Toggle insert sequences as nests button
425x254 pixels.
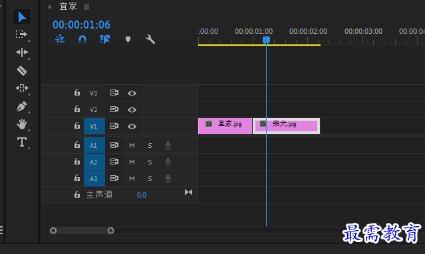[x=60, y=39]
